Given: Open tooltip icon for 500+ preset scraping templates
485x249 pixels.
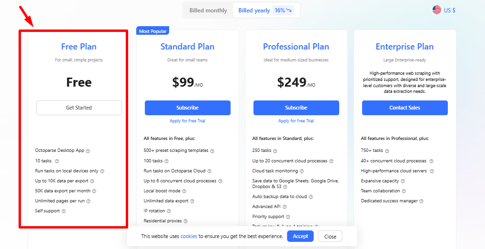Looking at the screenshot, I should [212, 151].
